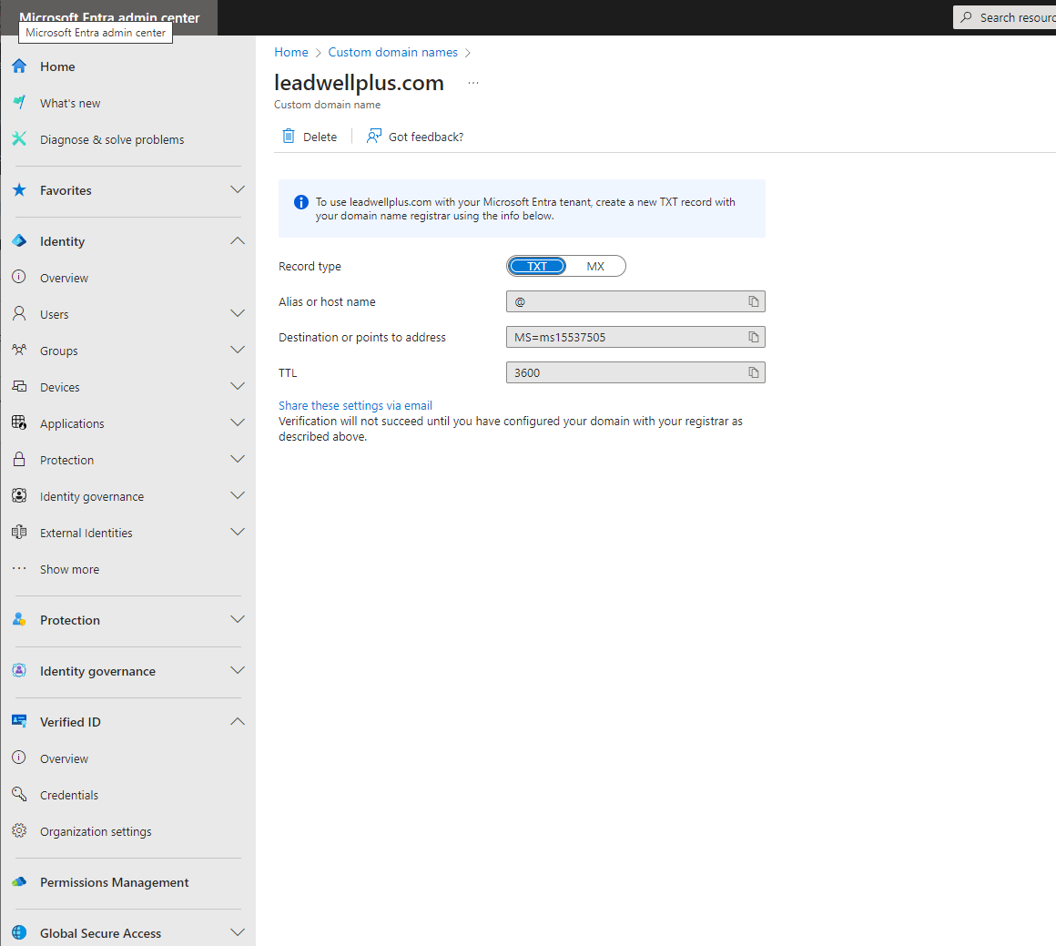
Task: Select the MX record type
Action: (x=595, y=266)
